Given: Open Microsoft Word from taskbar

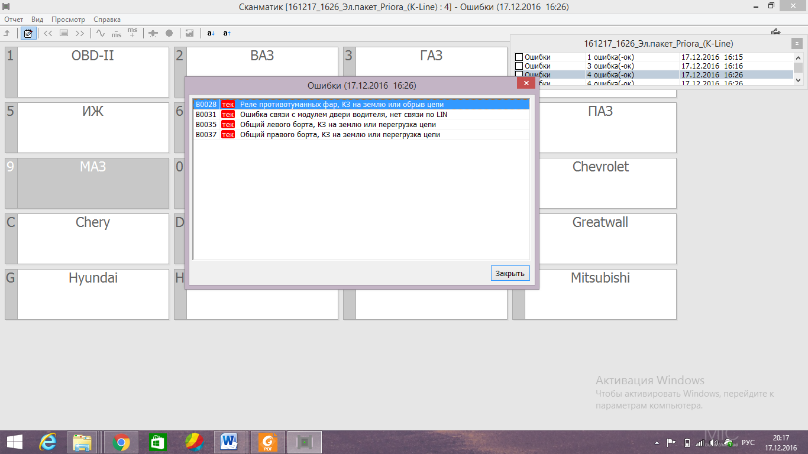Looking at the screenshot, I should click(228, 442).
